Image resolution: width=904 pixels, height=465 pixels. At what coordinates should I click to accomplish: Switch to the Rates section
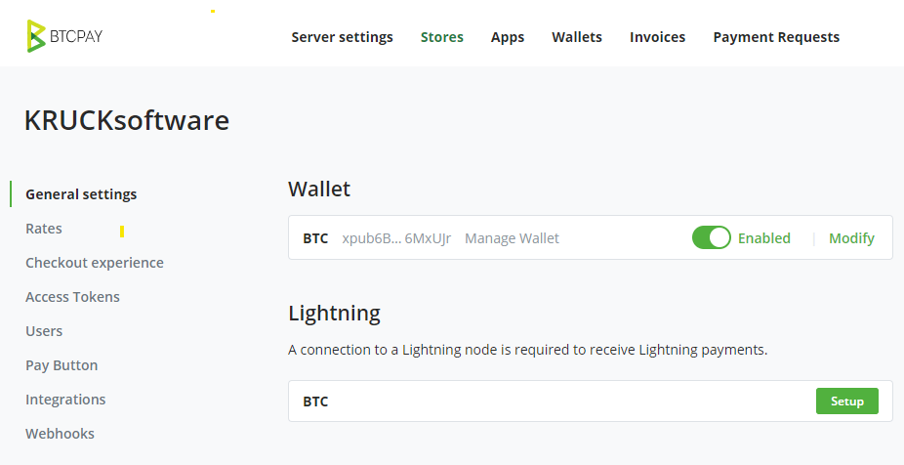[44, 229]
